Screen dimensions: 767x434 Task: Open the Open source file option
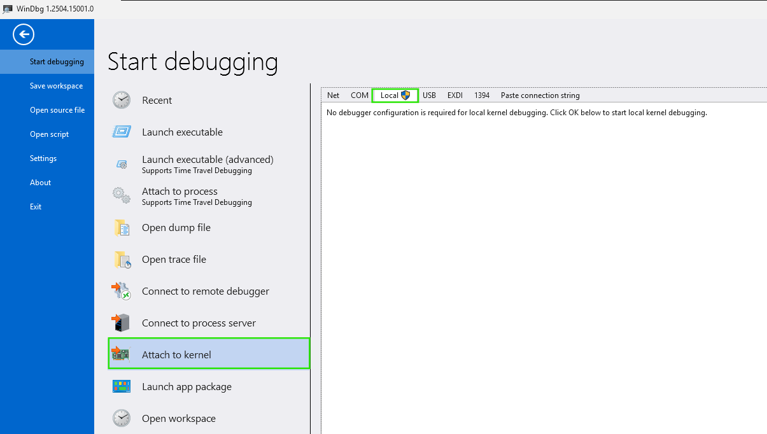tap(47, 110)
